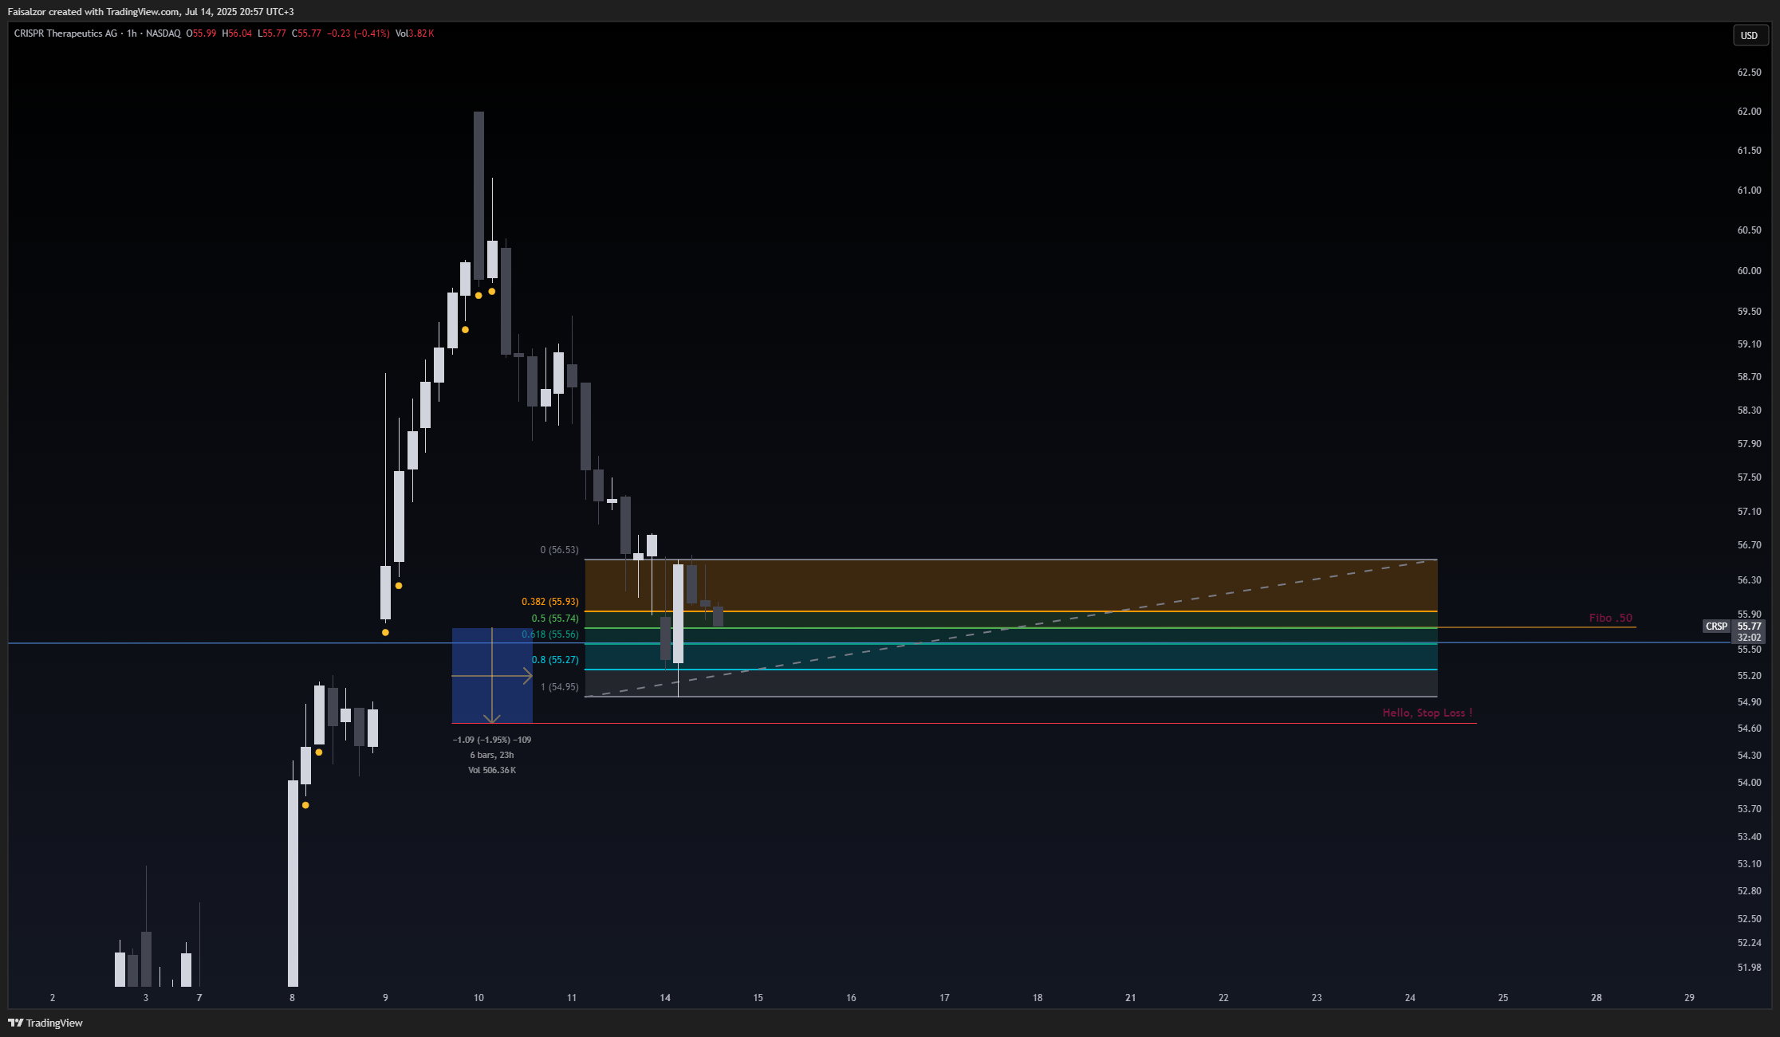Click the countdown timer '32:02' under the price tag
This screenshot has height=1037, width=1780.
tap(1749, 638)
